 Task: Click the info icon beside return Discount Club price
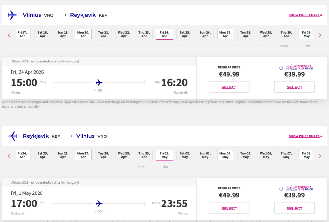click(x=281, y=189)
